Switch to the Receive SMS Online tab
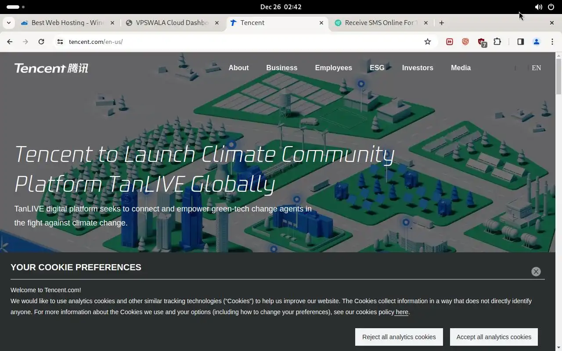Image resolution: width=562 pixels, height=351 pixels. pos(381,23)
